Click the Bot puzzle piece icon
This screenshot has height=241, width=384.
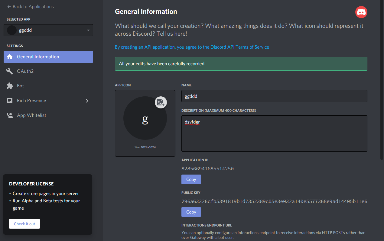point(10,86)
